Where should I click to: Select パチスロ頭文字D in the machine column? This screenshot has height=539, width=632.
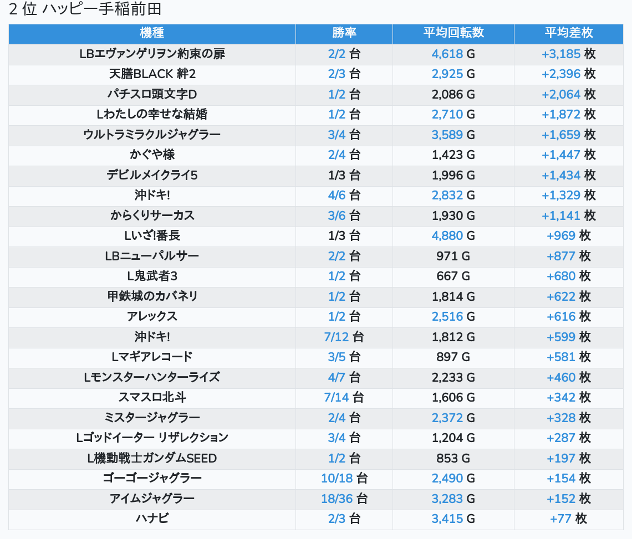pyautogui.click(x=152, y=94)
